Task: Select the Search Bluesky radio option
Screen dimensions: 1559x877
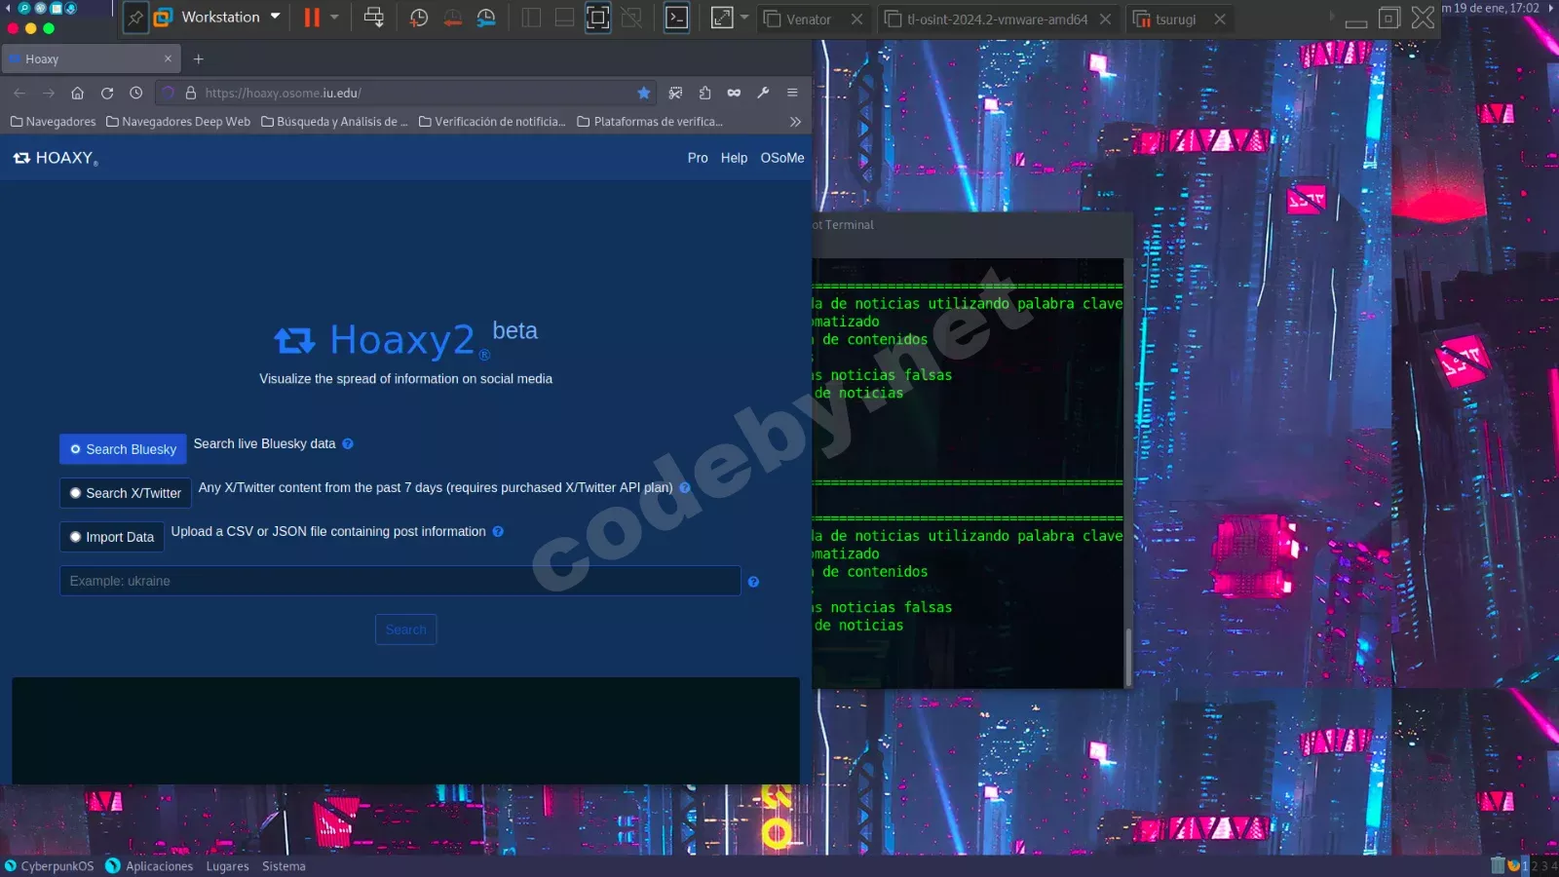Action: (123, 449)
